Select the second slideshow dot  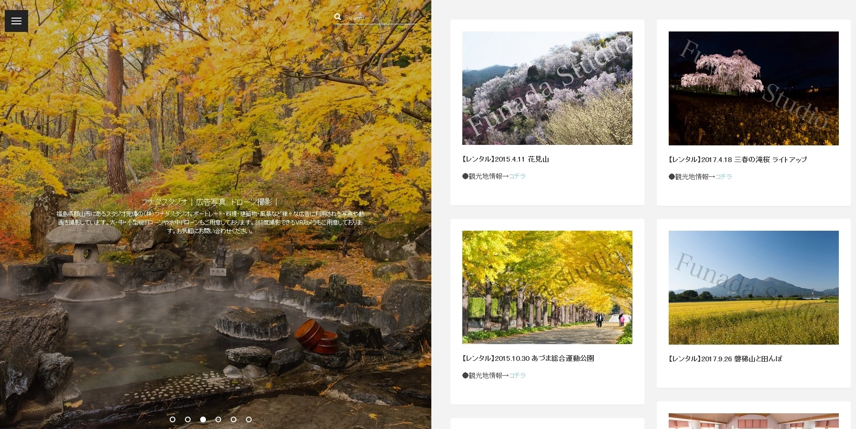tap(188, 419)
